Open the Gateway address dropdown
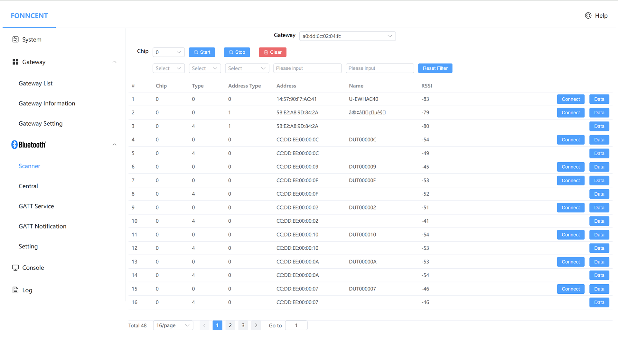 click(347, 36)
